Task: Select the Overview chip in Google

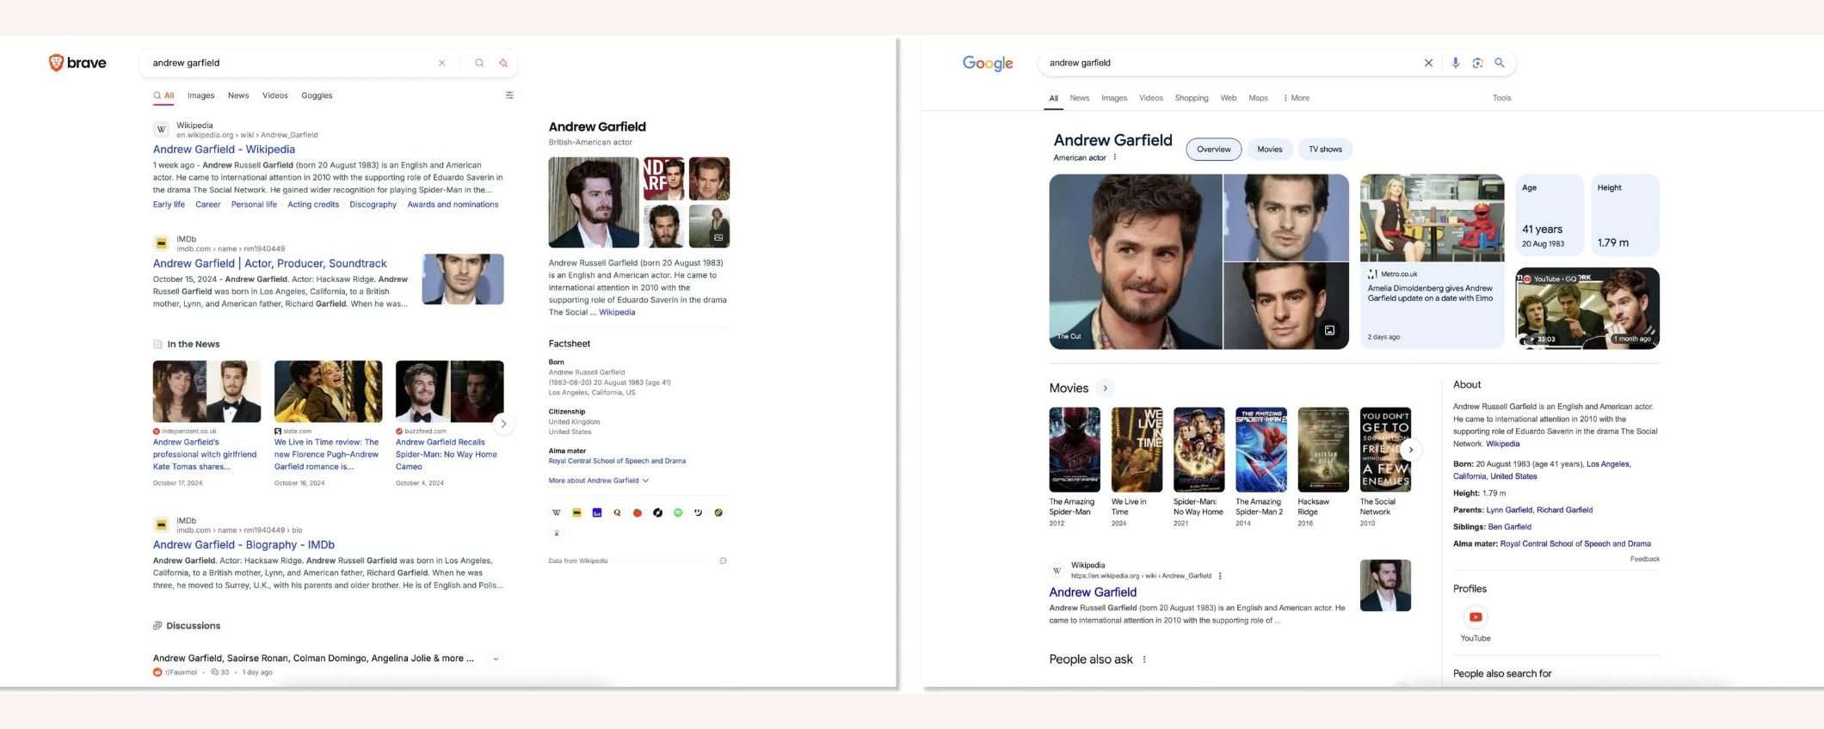Action: click(x=1214, y=150)
